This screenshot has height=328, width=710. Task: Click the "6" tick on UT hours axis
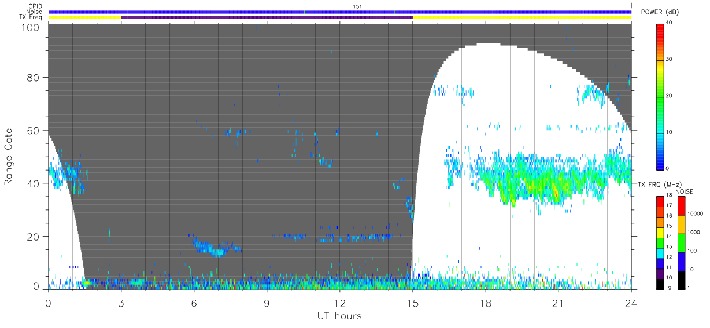click(x=194, y=303)
